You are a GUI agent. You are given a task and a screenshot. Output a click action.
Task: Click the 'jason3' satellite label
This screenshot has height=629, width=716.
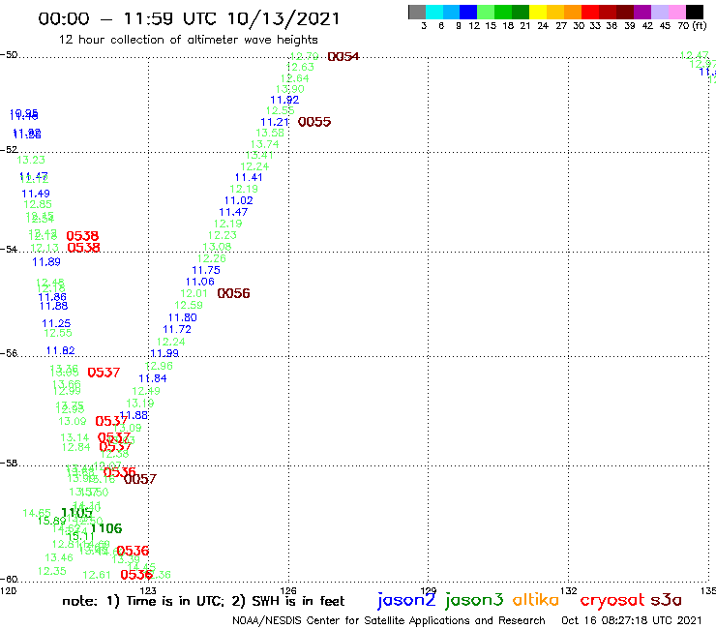[473, 600]
